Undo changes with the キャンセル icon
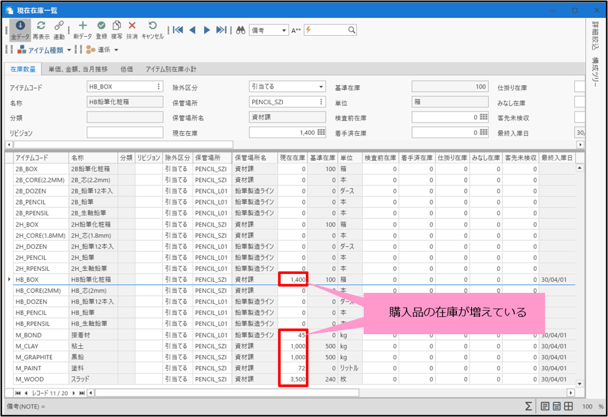The image size is (608, 417). pos(152,26)
